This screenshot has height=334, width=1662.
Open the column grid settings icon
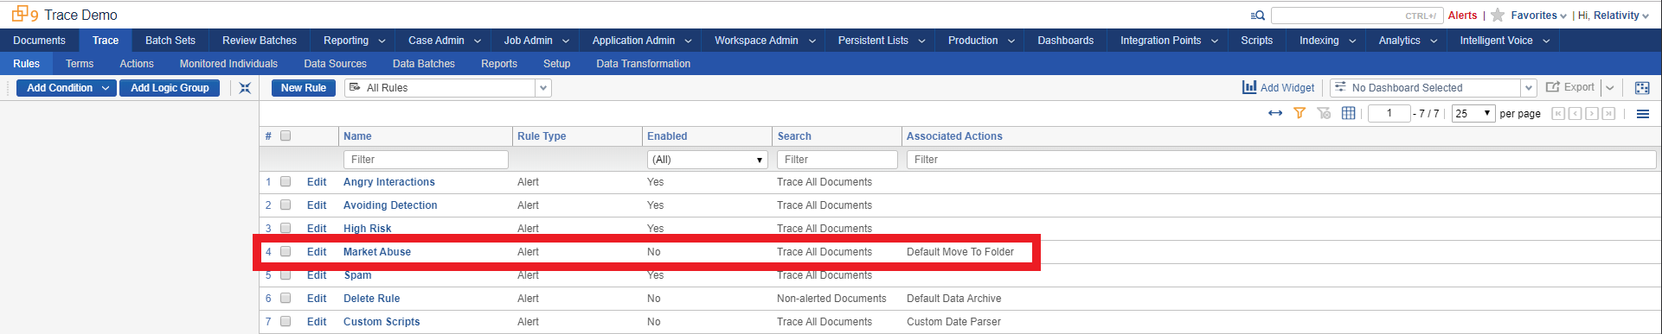click(1348, 113)
